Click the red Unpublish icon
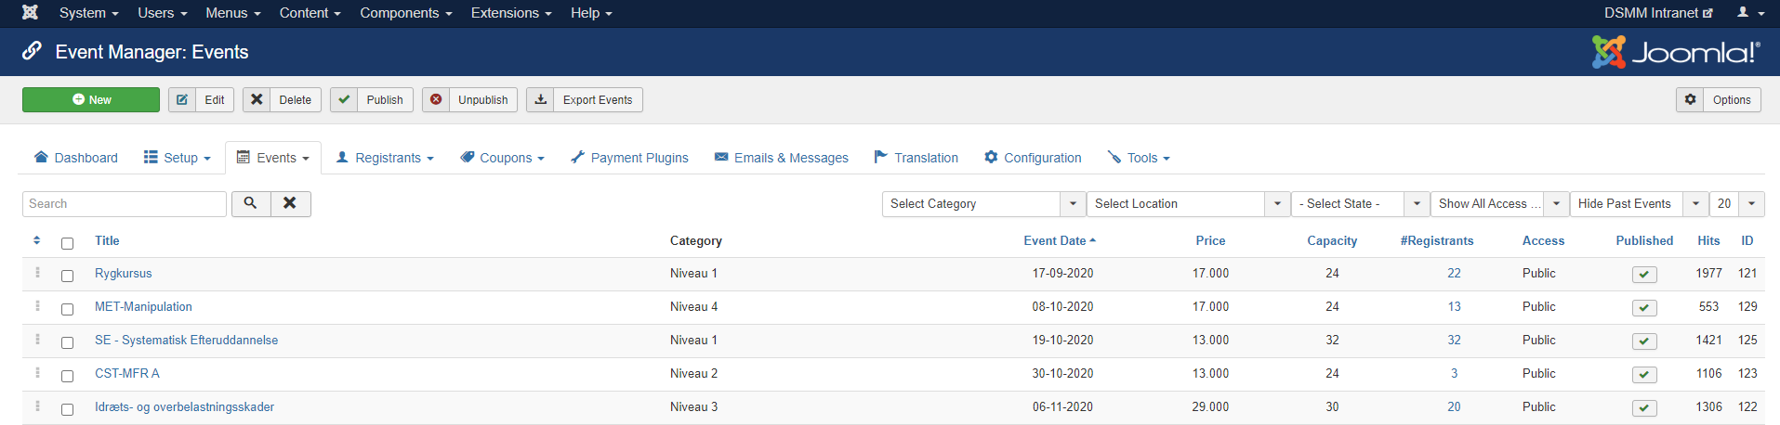Screen dimensions: 1780x425 pyautogui.click(x=436, y=99)
